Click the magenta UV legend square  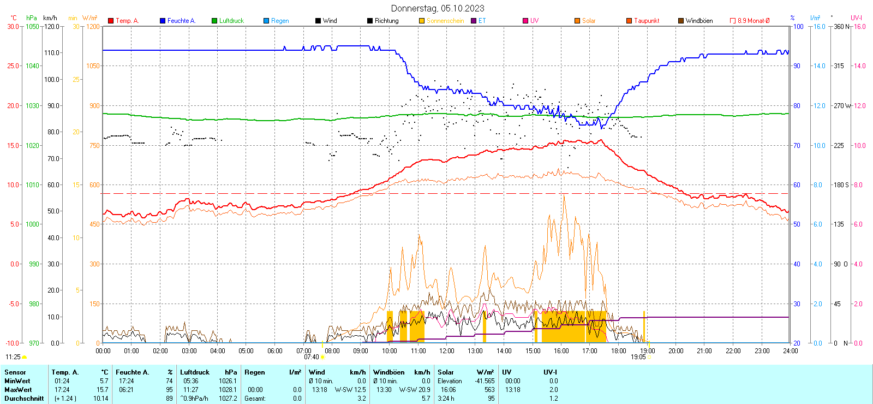(x=525, y=21)
